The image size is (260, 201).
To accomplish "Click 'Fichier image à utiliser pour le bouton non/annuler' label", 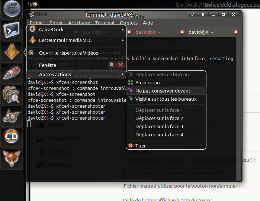I will tap(182, 186).
